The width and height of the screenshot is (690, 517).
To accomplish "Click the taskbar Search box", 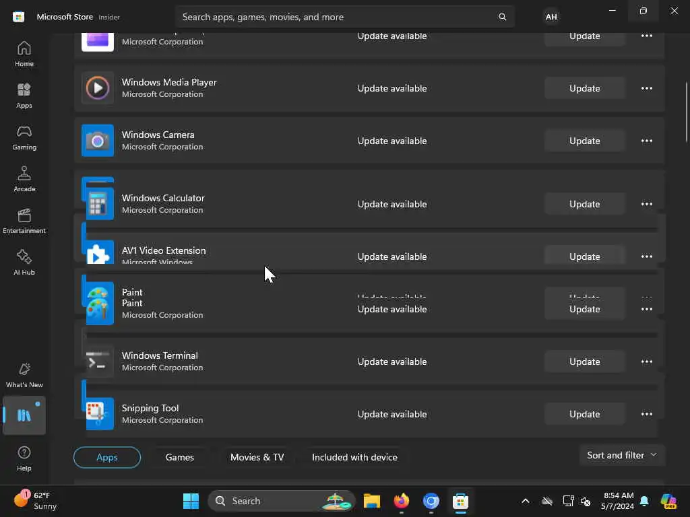I will pyautogui.click(x=282, y=501).
